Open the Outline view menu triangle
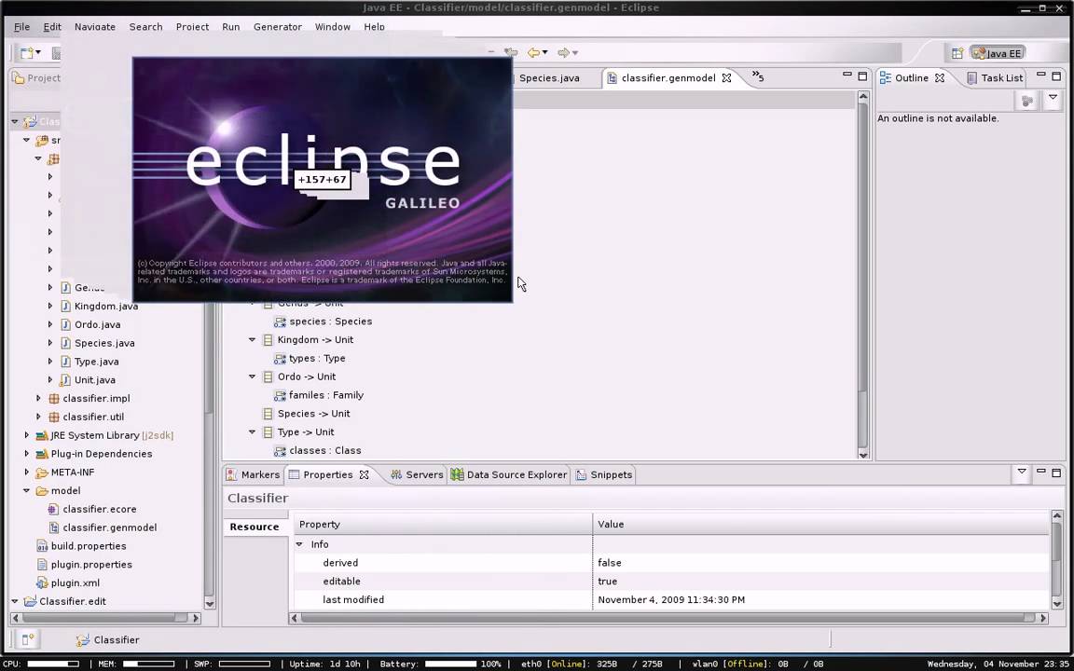The width and height of the screenshot is (1074, 671). pyautogui.click(x=1053, y=100)
